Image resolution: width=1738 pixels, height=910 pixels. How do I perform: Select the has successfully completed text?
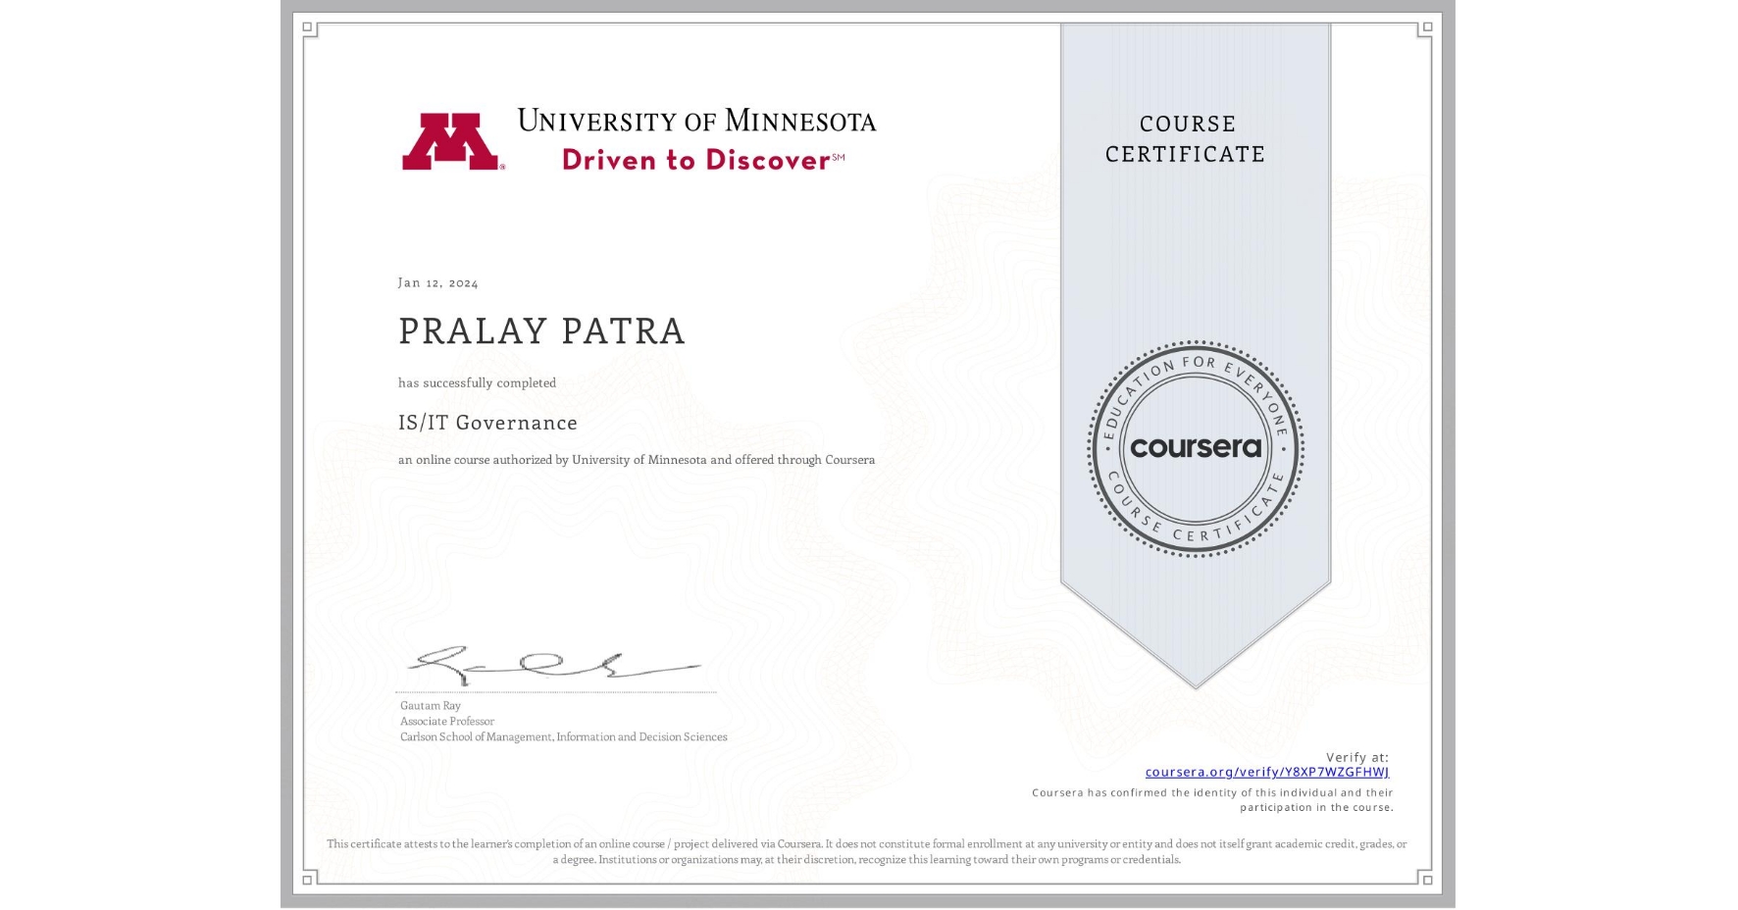click(x=477, y=382)
